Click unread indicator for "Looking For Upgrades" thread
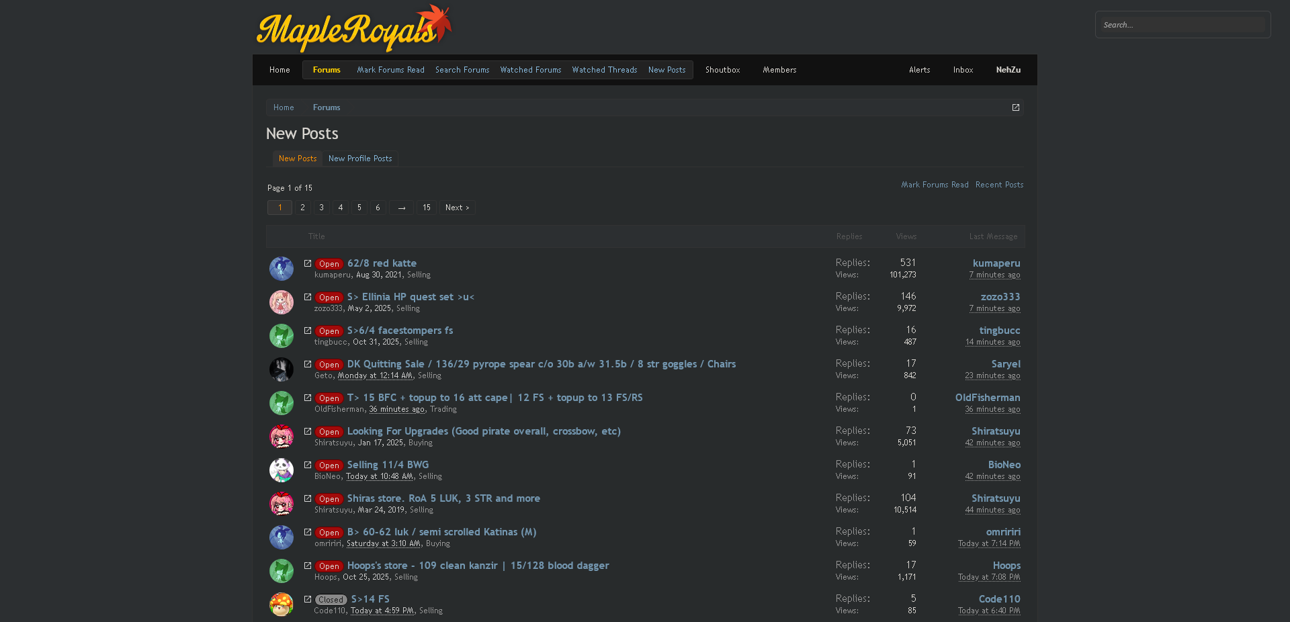The width and height of the screenshot is (1290, 622). pyautogui.click(x=308, y=431)
